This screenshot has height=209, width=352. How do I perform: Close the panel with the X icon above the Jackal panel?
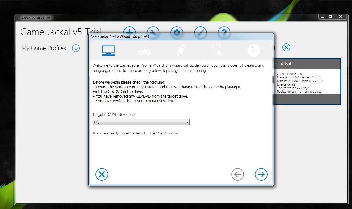tap(286, 48)
